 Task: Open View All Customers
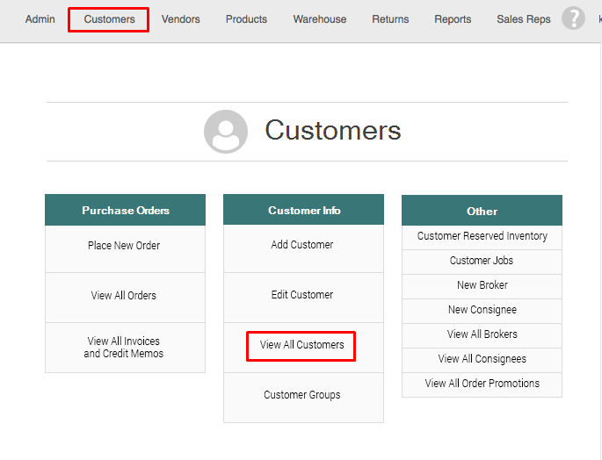(x=302, y=345)
